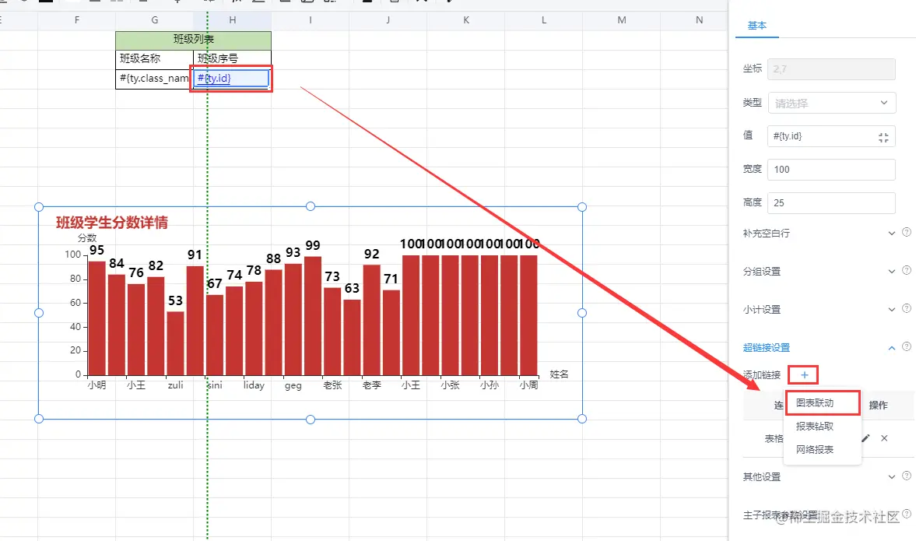
Task: Expand the 其他设置 section
Action: (x=891, y=476)
